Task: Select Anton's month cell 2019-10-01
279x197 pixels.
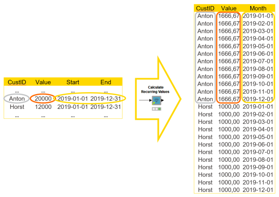Action: [x=258, y=84]
